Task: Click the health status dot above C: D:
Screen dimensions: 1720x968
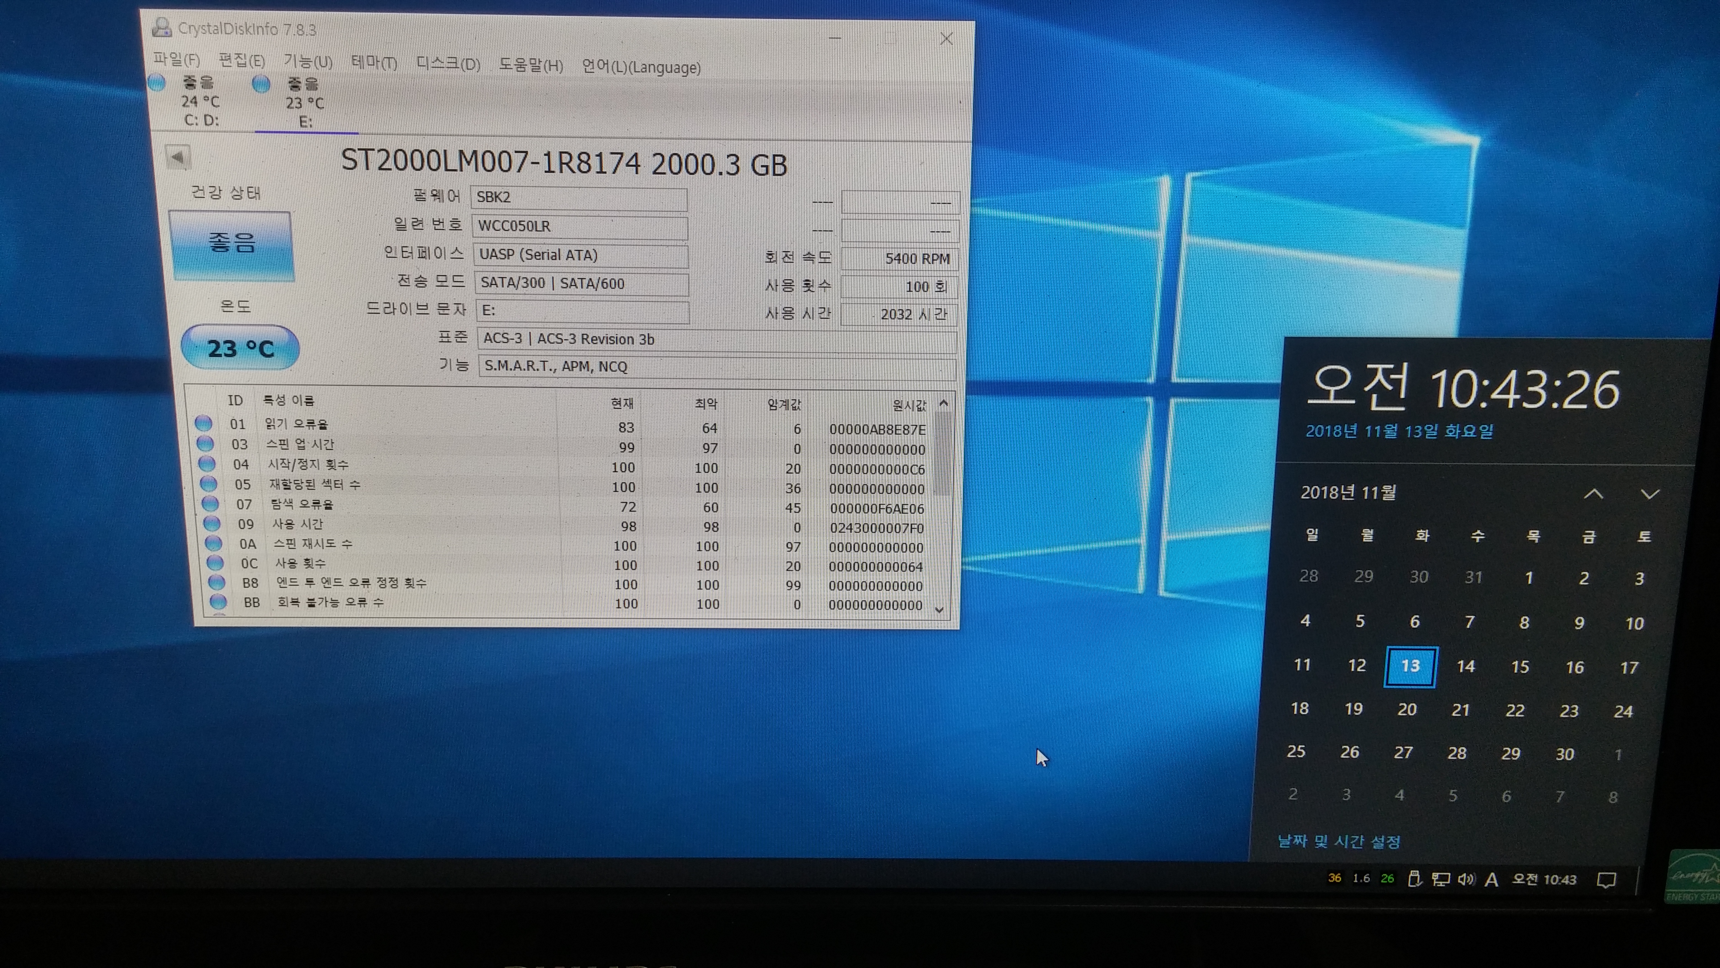Action: (x=156, y=82)
